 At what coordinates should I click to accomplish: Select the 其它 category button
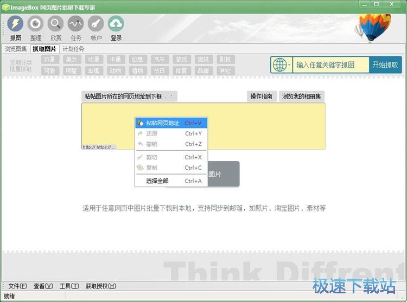coord(226,71)
